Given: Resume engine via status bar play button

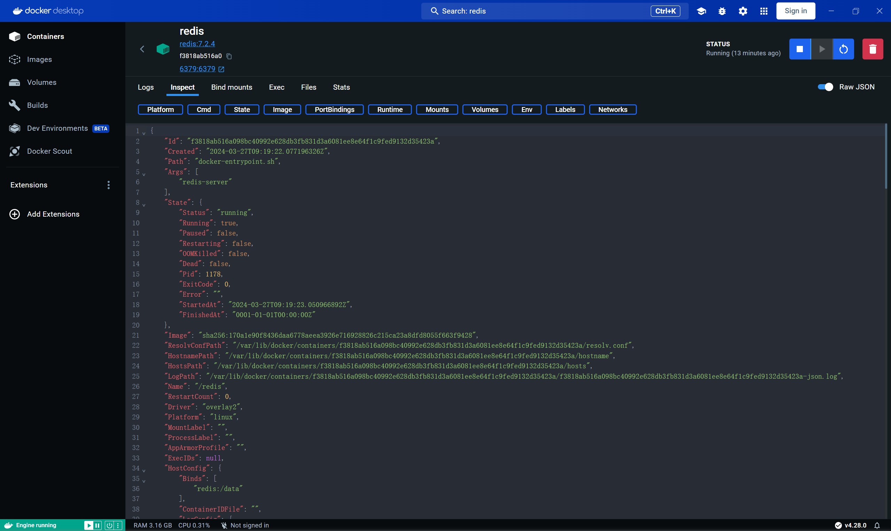Looking at the screenshot, I should point(88,525).
